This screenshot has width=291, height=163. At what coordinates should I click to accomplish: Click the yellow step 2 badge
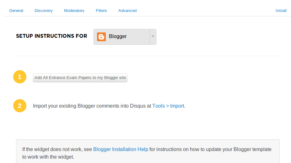click(20, 106)
